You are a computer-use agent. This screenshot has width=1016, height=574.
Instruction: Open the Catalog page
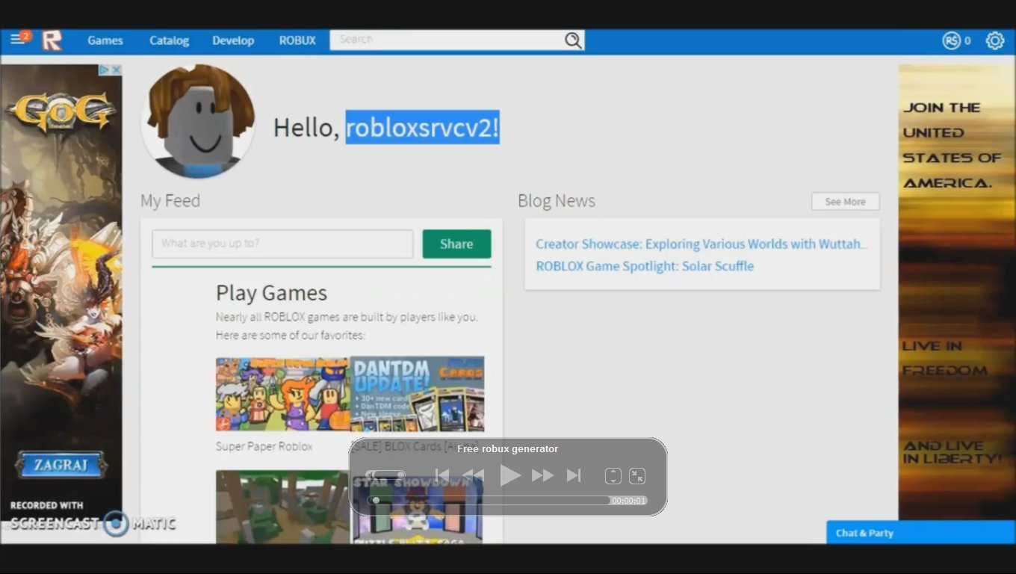[x=169, y=40]
